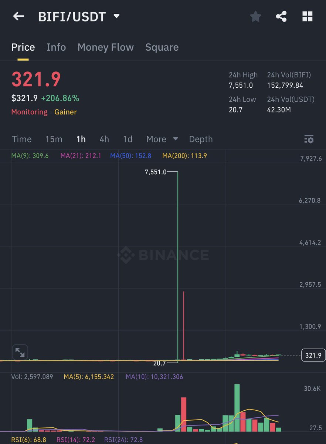Screen dimensions: 326x444
Task: Tap the RSI(14): 72.2 label
Action: [x=75, y=440]
